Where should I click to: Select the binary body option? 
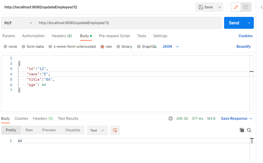pos(124,46)
